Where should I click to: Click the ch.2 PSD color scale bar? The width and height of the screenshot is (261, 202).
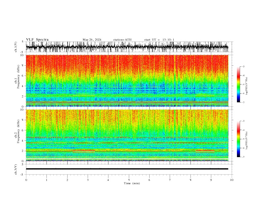pos(238,139)
